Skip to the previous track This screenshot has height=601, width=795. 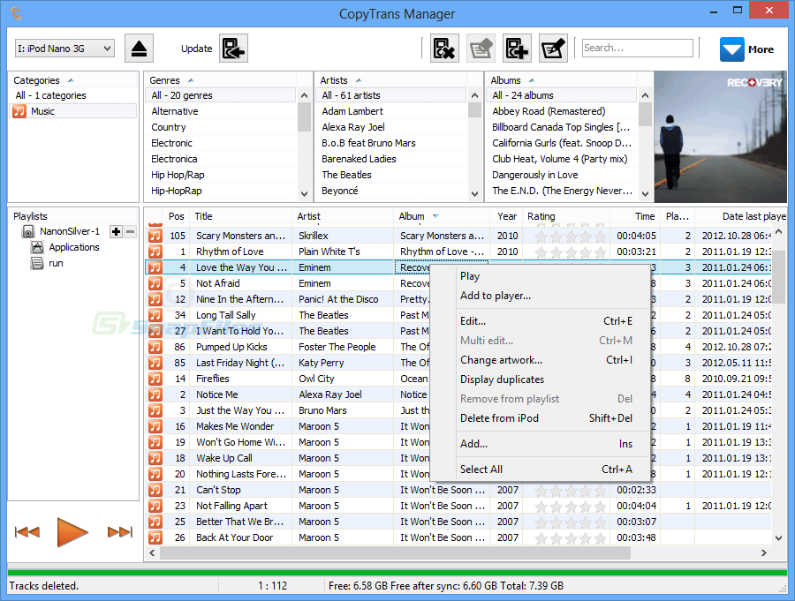tap(27, 531)
